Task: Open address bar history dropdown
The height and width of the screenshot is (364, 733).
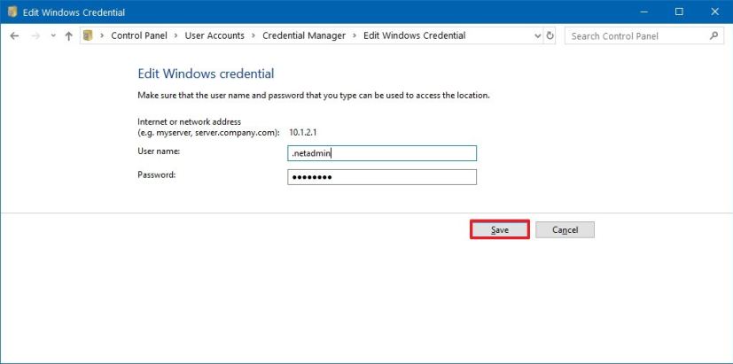Action: pos(536,36)
